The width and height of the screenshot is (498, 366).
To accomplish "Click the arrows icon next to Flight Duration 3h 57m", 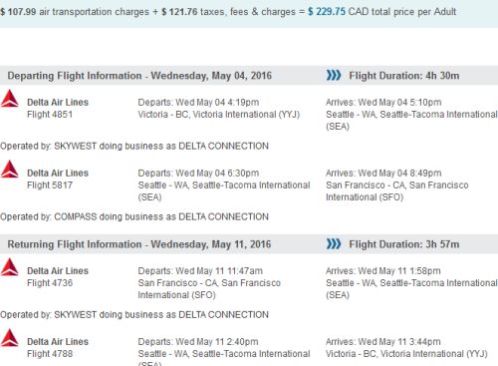I will click(x=334, y=244).
